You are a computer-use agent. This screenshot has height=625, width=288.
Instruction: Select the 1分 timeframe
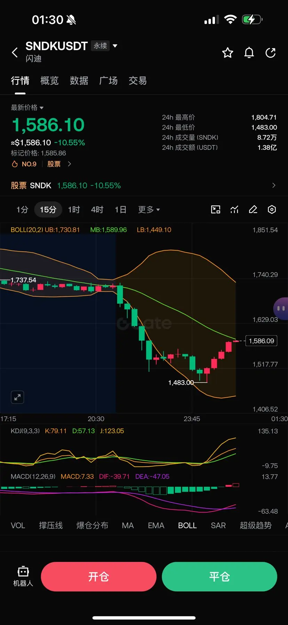click(x=22, y=210)
